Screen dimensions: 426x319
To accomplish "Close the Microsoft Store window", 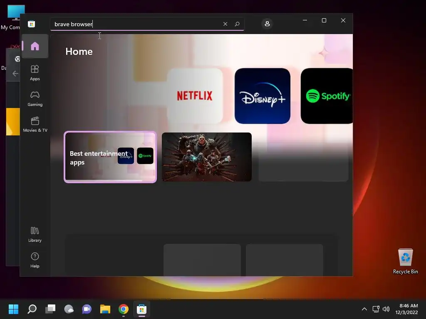I will (343, 20).
